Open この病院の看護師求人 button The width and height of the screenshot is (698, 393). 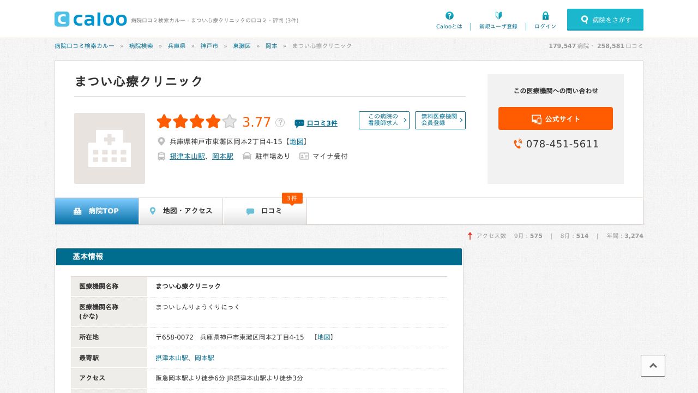coord(384,120)
